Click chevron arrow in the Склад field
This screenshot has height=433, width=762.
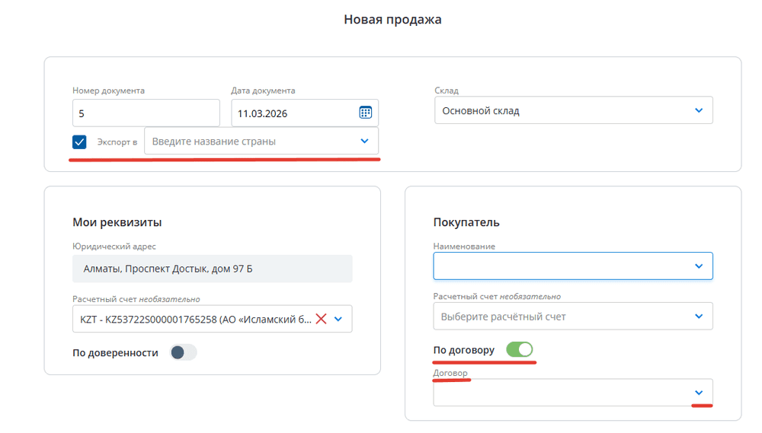click(x=699, y=110)
